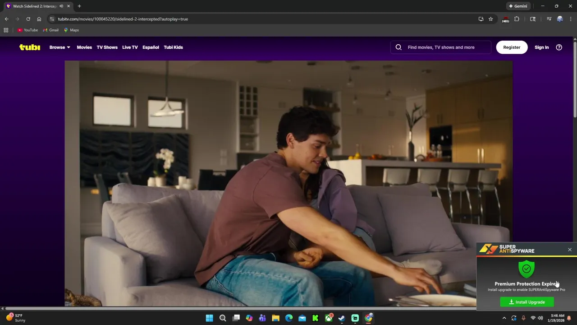This screenshot has height=325, width=577.
Task: Go back in the browser
Action: [x=6, y=19]
